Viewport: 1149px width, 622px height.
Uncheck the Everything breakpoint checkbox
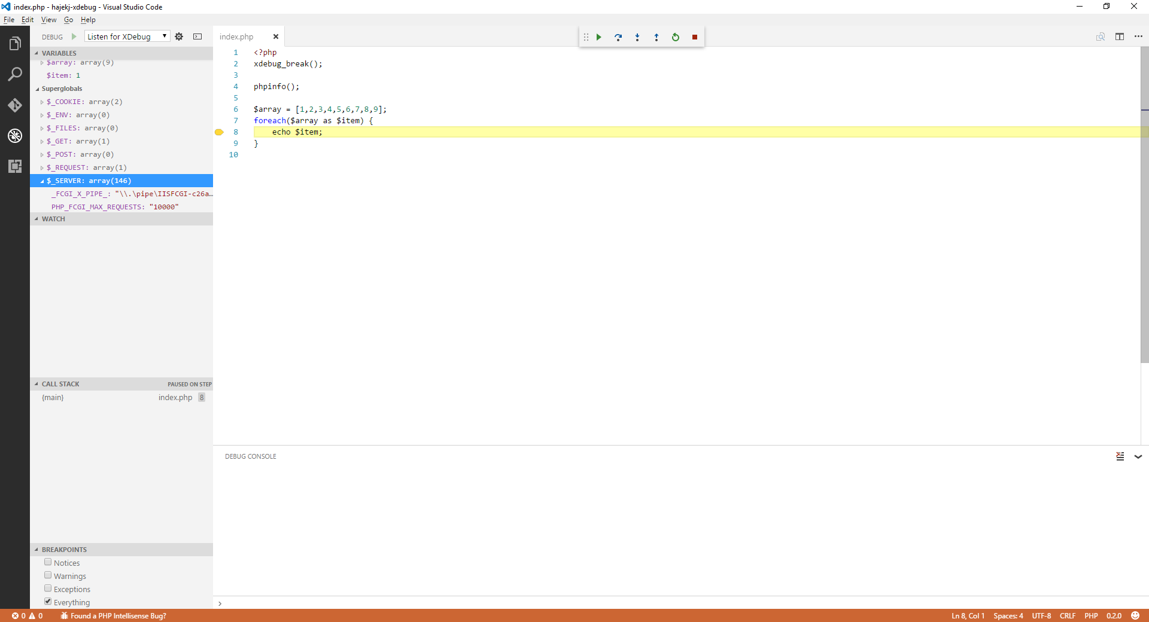point(48,602)
